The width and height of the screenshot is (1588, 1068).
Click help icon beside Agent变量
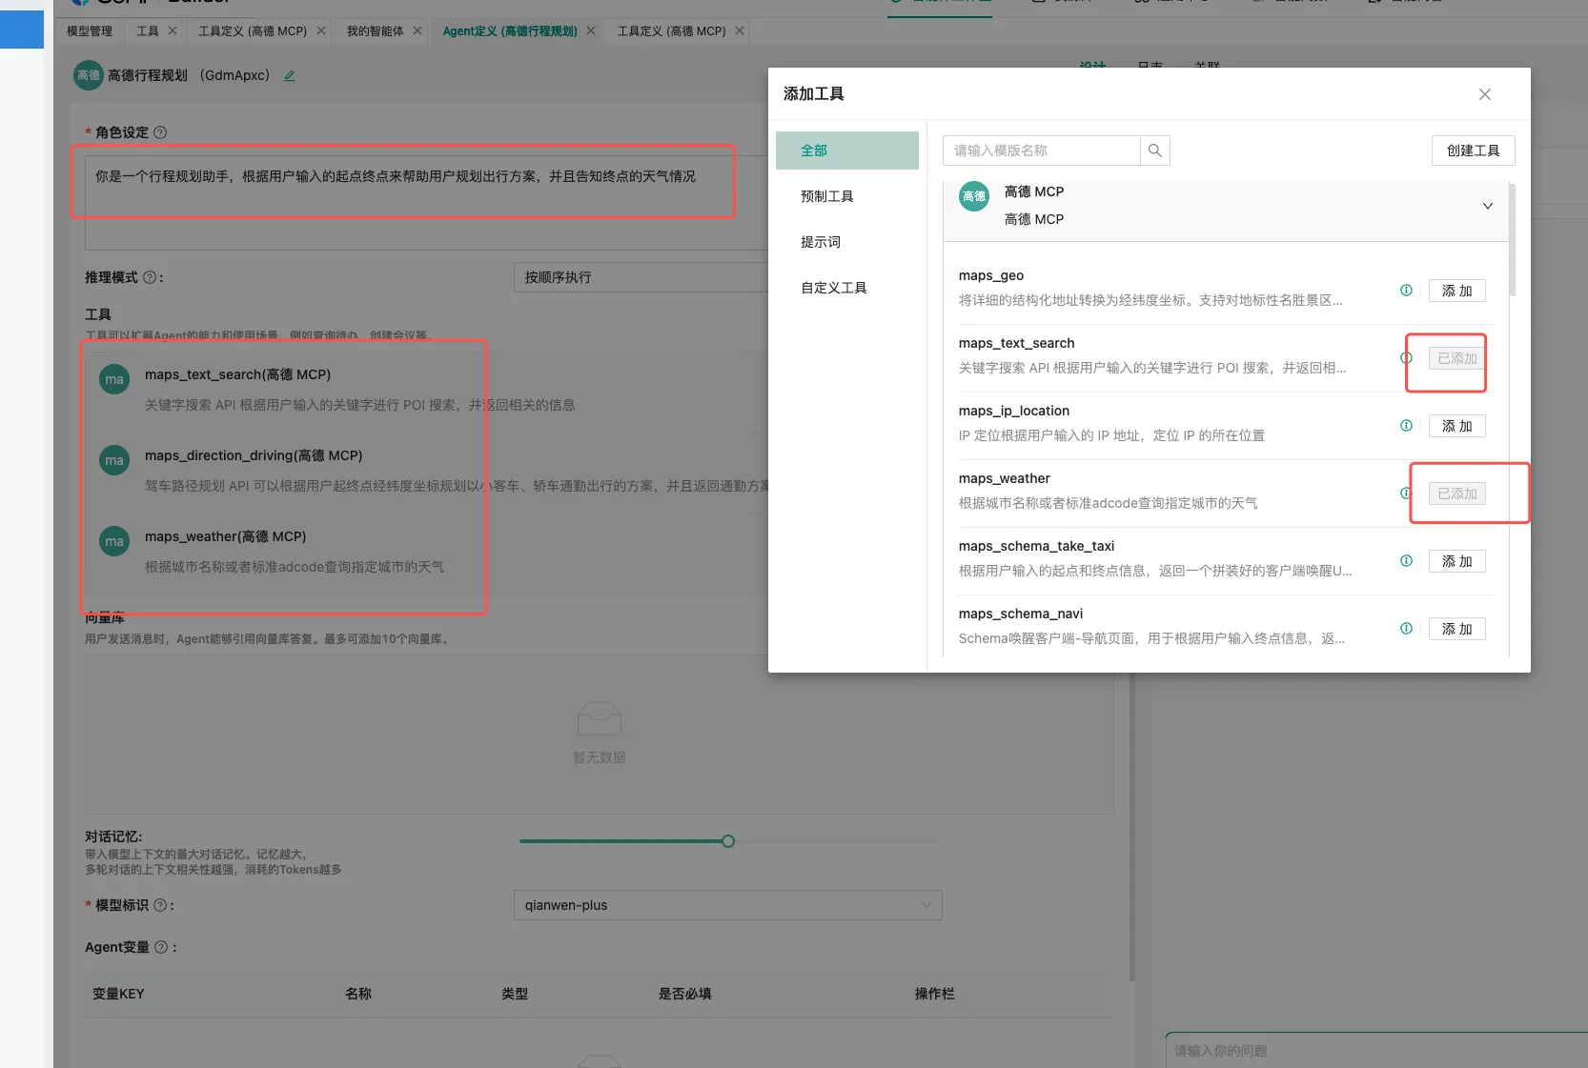161,947
